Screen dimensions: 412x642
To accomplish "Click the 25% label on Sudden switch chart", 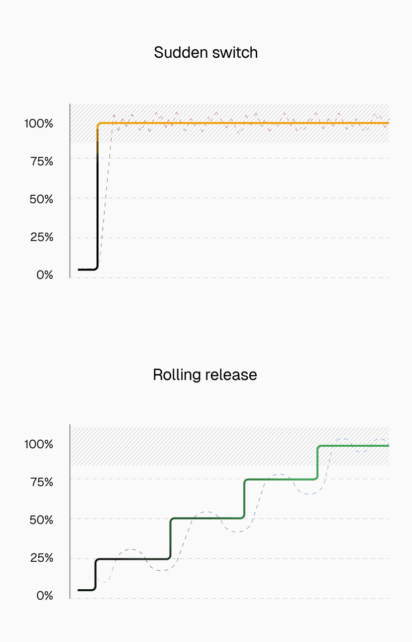I will pos(41,237).
